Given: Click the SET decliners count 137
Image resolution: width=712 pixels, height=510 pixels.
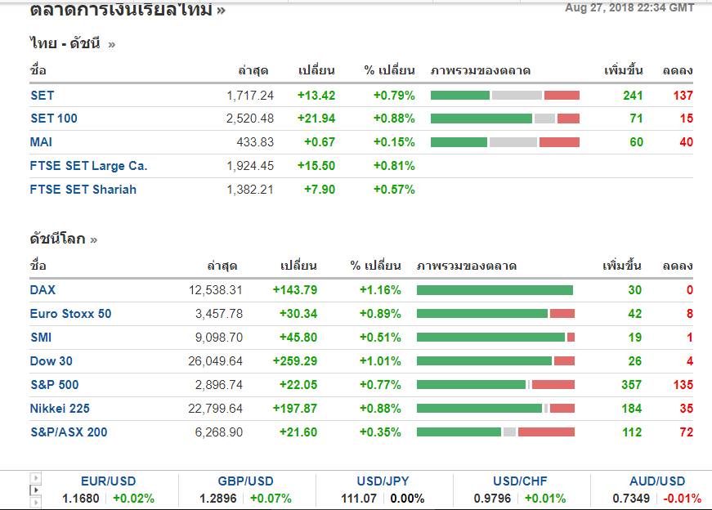Looking at the screenshot, I should click(x=683, y=96).
